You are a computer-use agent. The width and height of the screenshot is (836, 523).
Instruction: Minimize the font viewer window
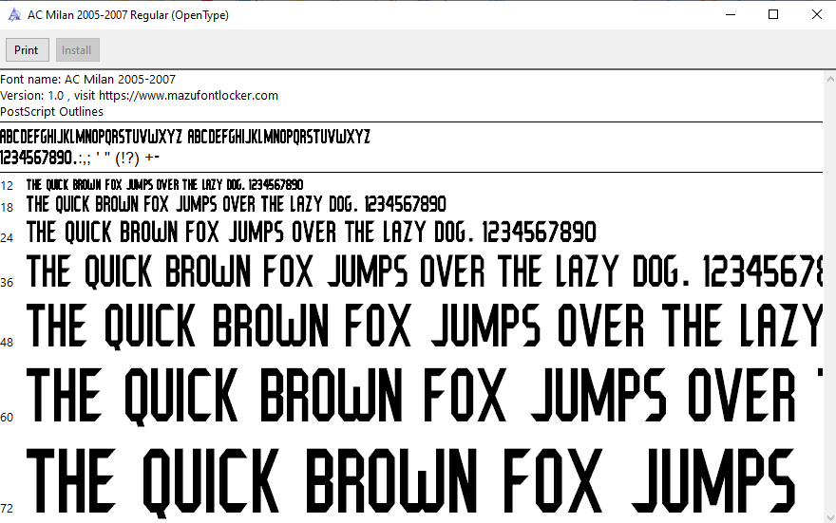(731, 15)
